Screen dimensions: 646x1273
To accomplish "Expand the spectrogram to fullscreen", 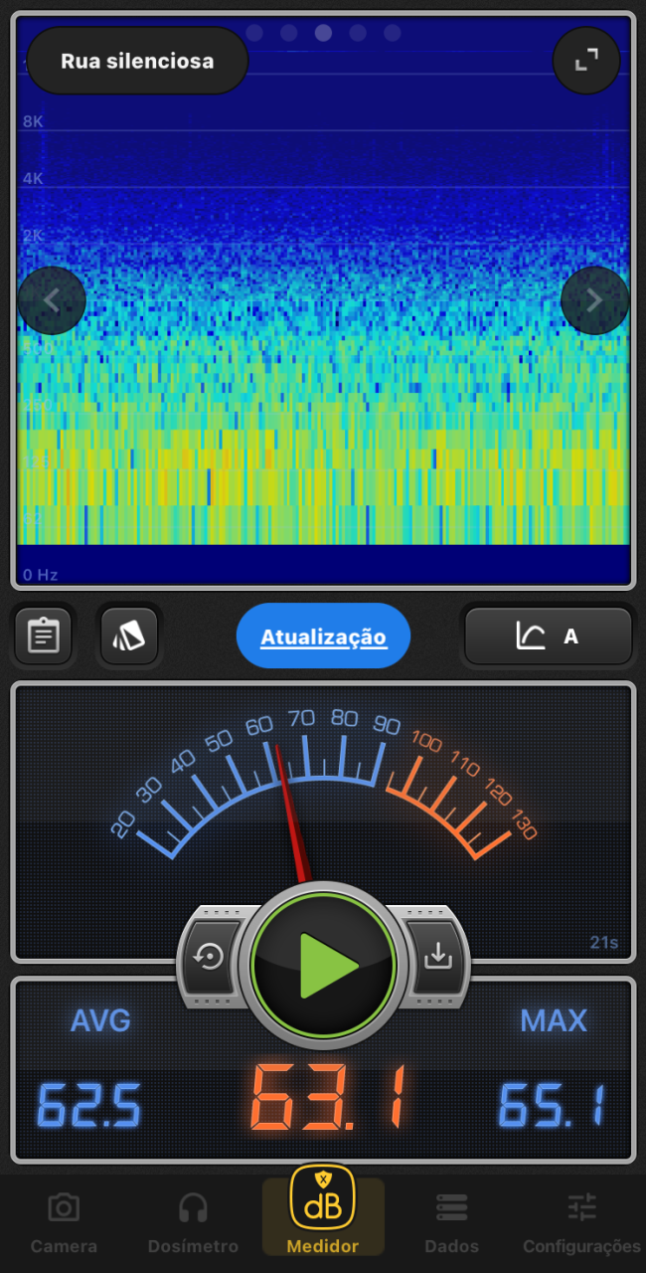I will coord(586,61).
